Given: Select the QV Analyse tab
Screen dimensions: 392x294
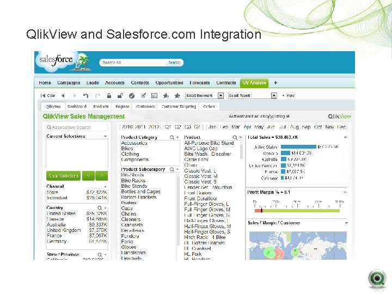Looking at the screenshot, I should (254, 83).
